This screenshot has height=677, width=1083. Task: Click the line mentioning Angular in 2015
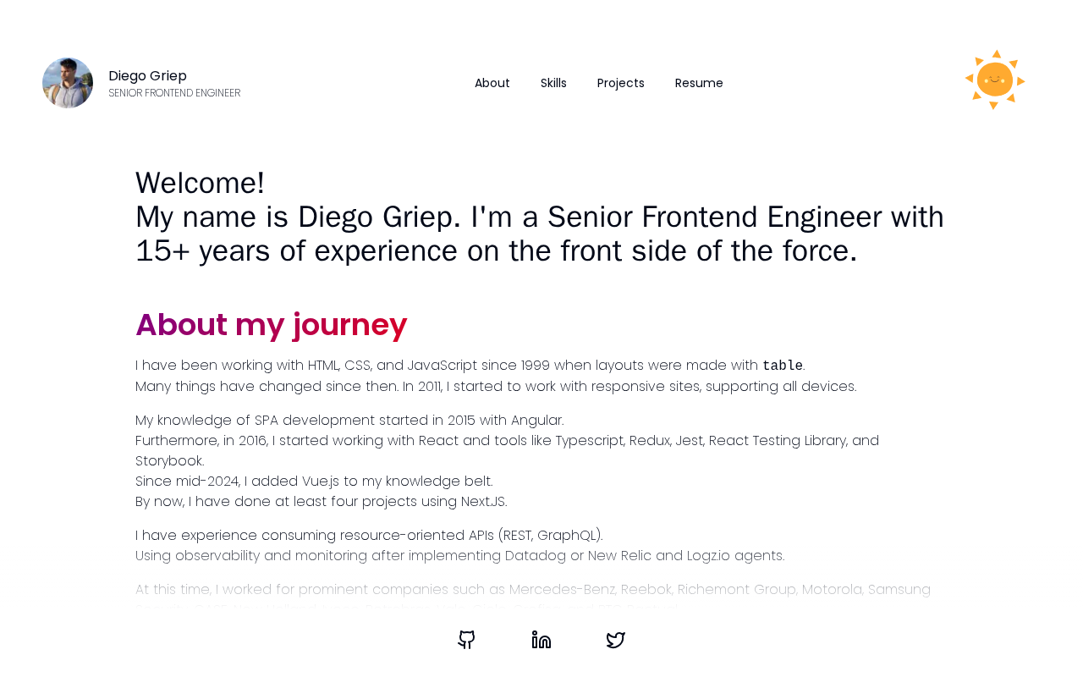(349, 420)
